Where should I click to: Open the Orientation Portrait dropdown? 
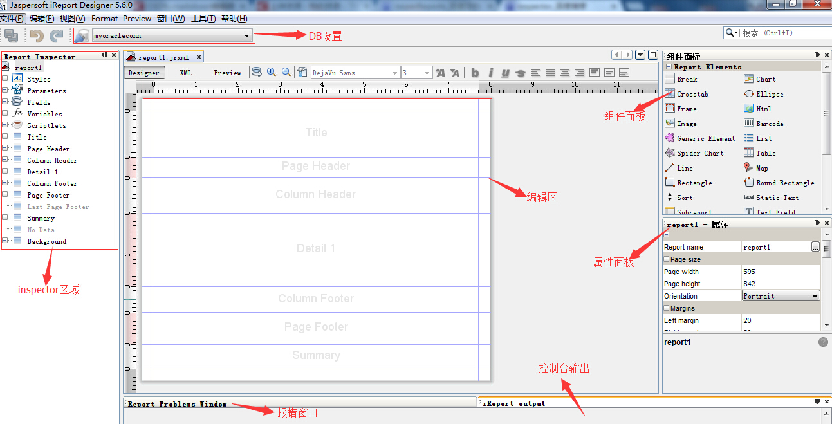point(781,296)
